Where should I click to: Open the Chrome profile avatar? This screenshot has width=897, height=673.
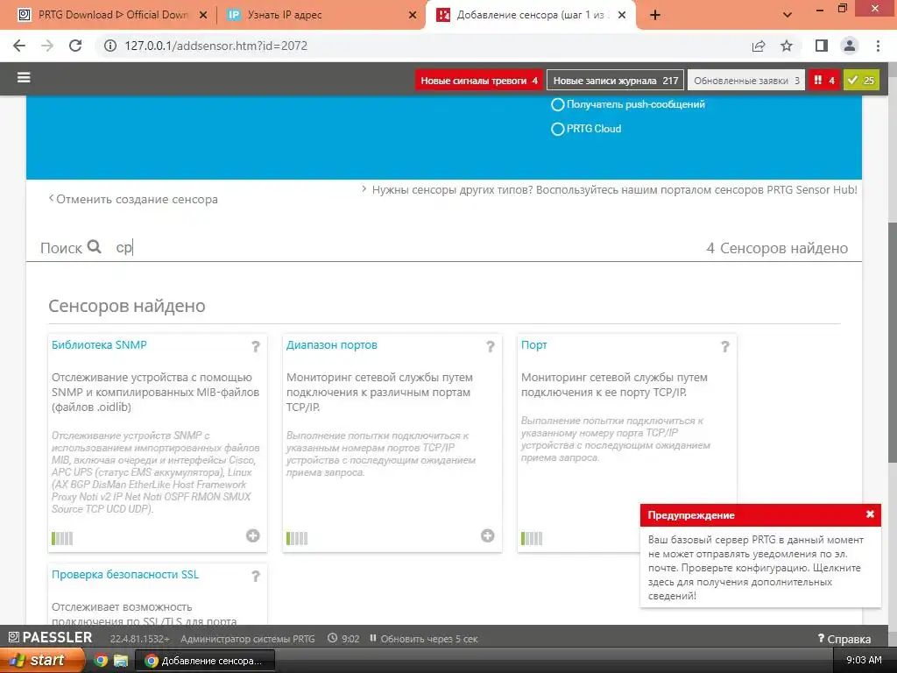(x=850, y=46)
